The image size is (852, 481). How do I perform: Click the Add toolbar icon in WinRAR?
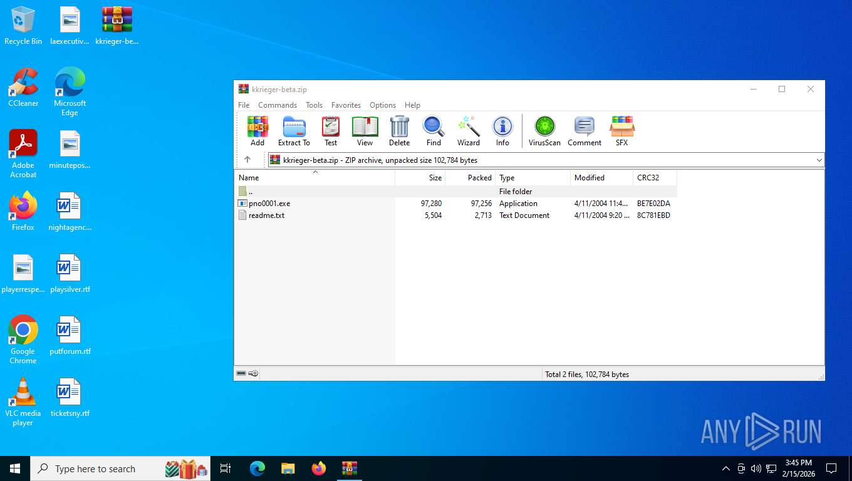coord(257,131)
